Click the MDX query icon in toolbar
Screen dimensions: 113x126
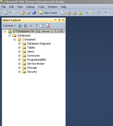point(68,13)
